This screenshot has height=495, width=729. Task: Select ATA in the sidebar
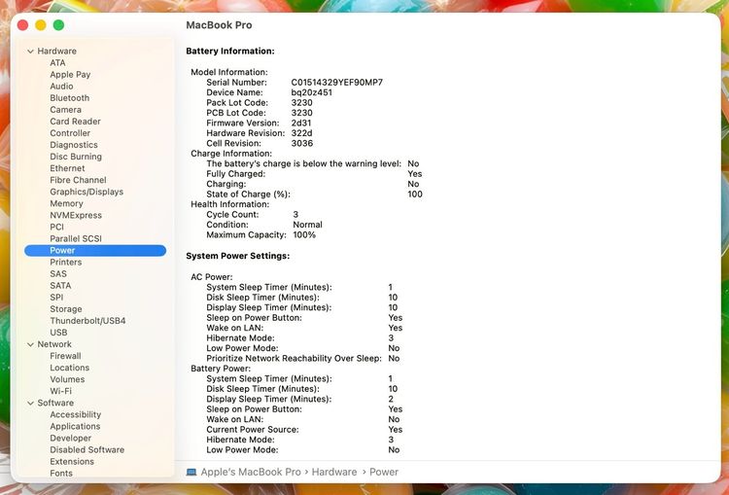coord(57,63)
